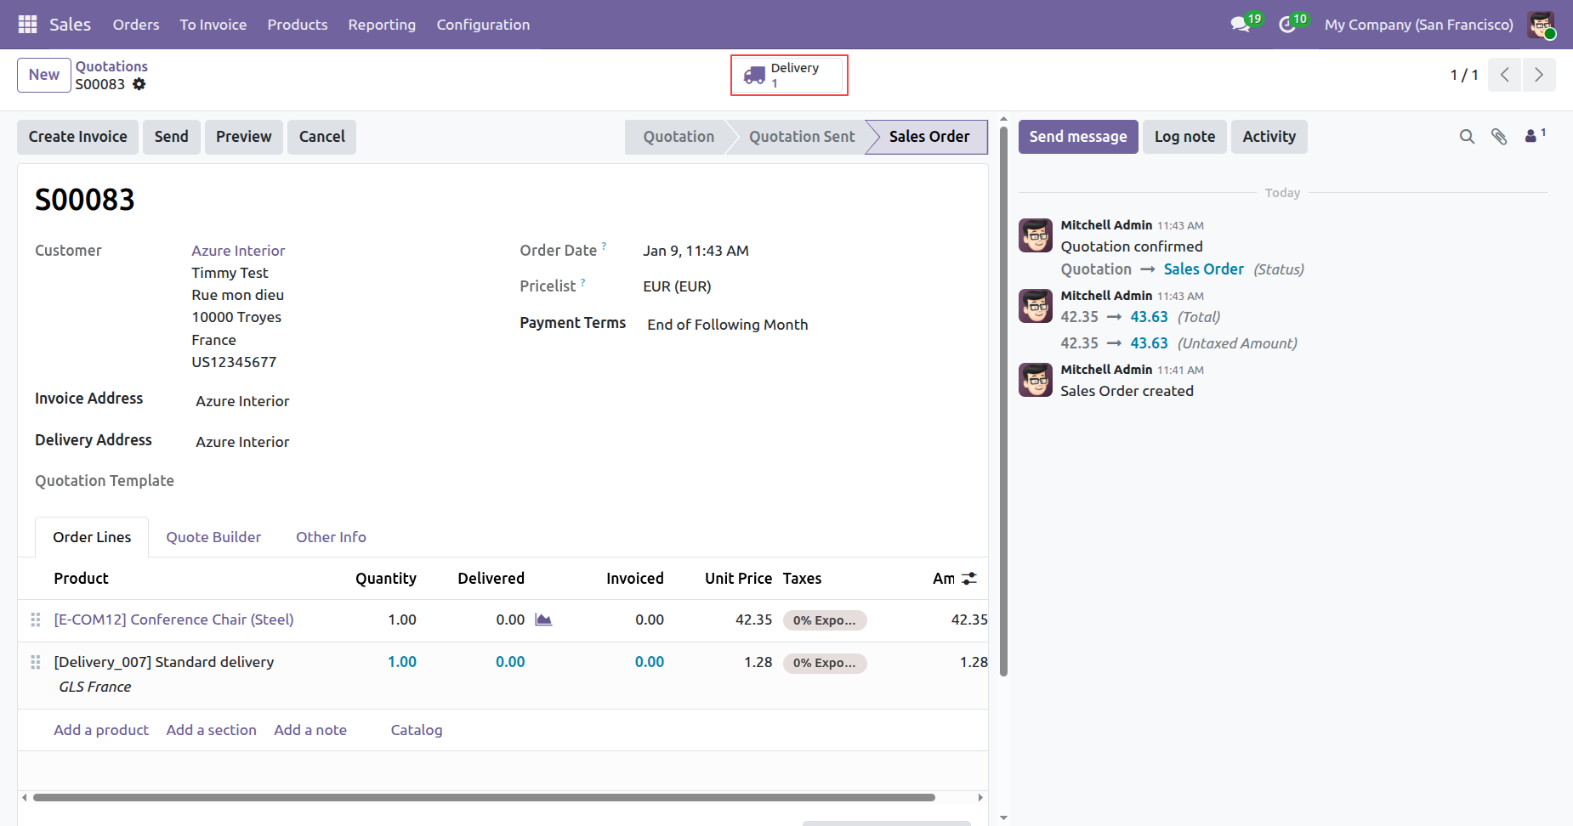Open the My Company (San Francisco) switcher
This screenshot has height=826, width=1573.
[x=1418, y=25]
